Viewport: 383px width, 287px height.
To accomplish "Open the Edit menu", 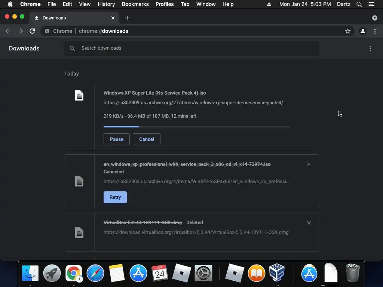I will [67, 4].
